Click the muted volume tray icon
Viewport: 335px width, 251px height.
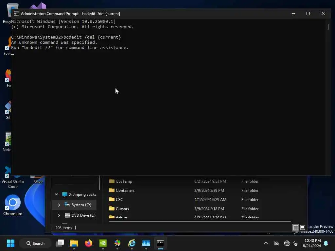tap(295, 243)
